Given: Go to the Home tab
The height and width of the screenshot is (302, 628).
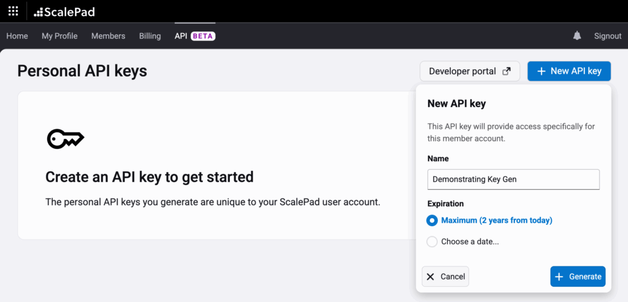Looking at the screenshot, I should [17, 36].
